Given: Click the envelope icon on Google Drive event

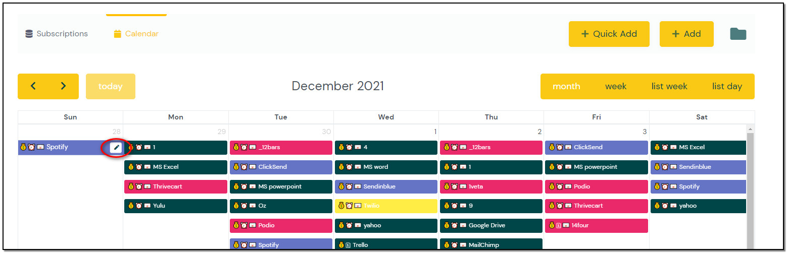Looking at the screenshot, I should pyautogui.click(x=463, y=225).
